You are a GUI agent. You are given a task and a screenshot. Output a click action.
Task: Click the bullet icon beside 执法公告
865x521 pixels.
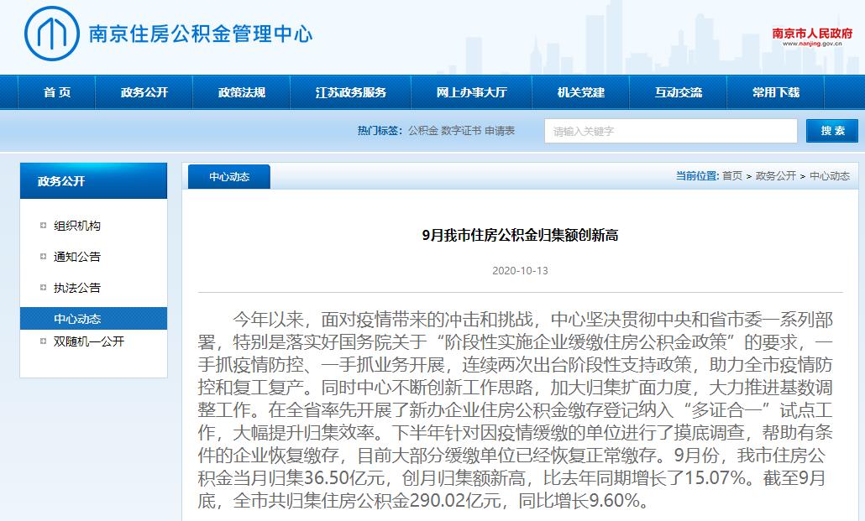click(x=44, y=288)
